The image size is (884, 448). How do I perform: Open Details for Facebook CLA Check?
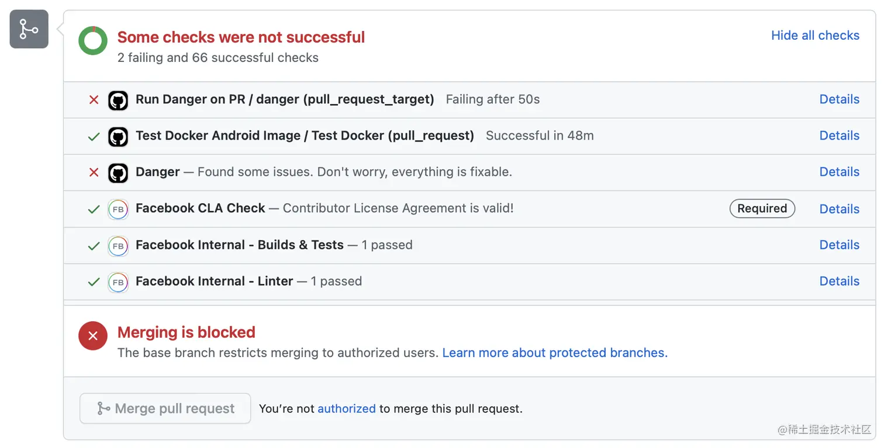point(839,209)
